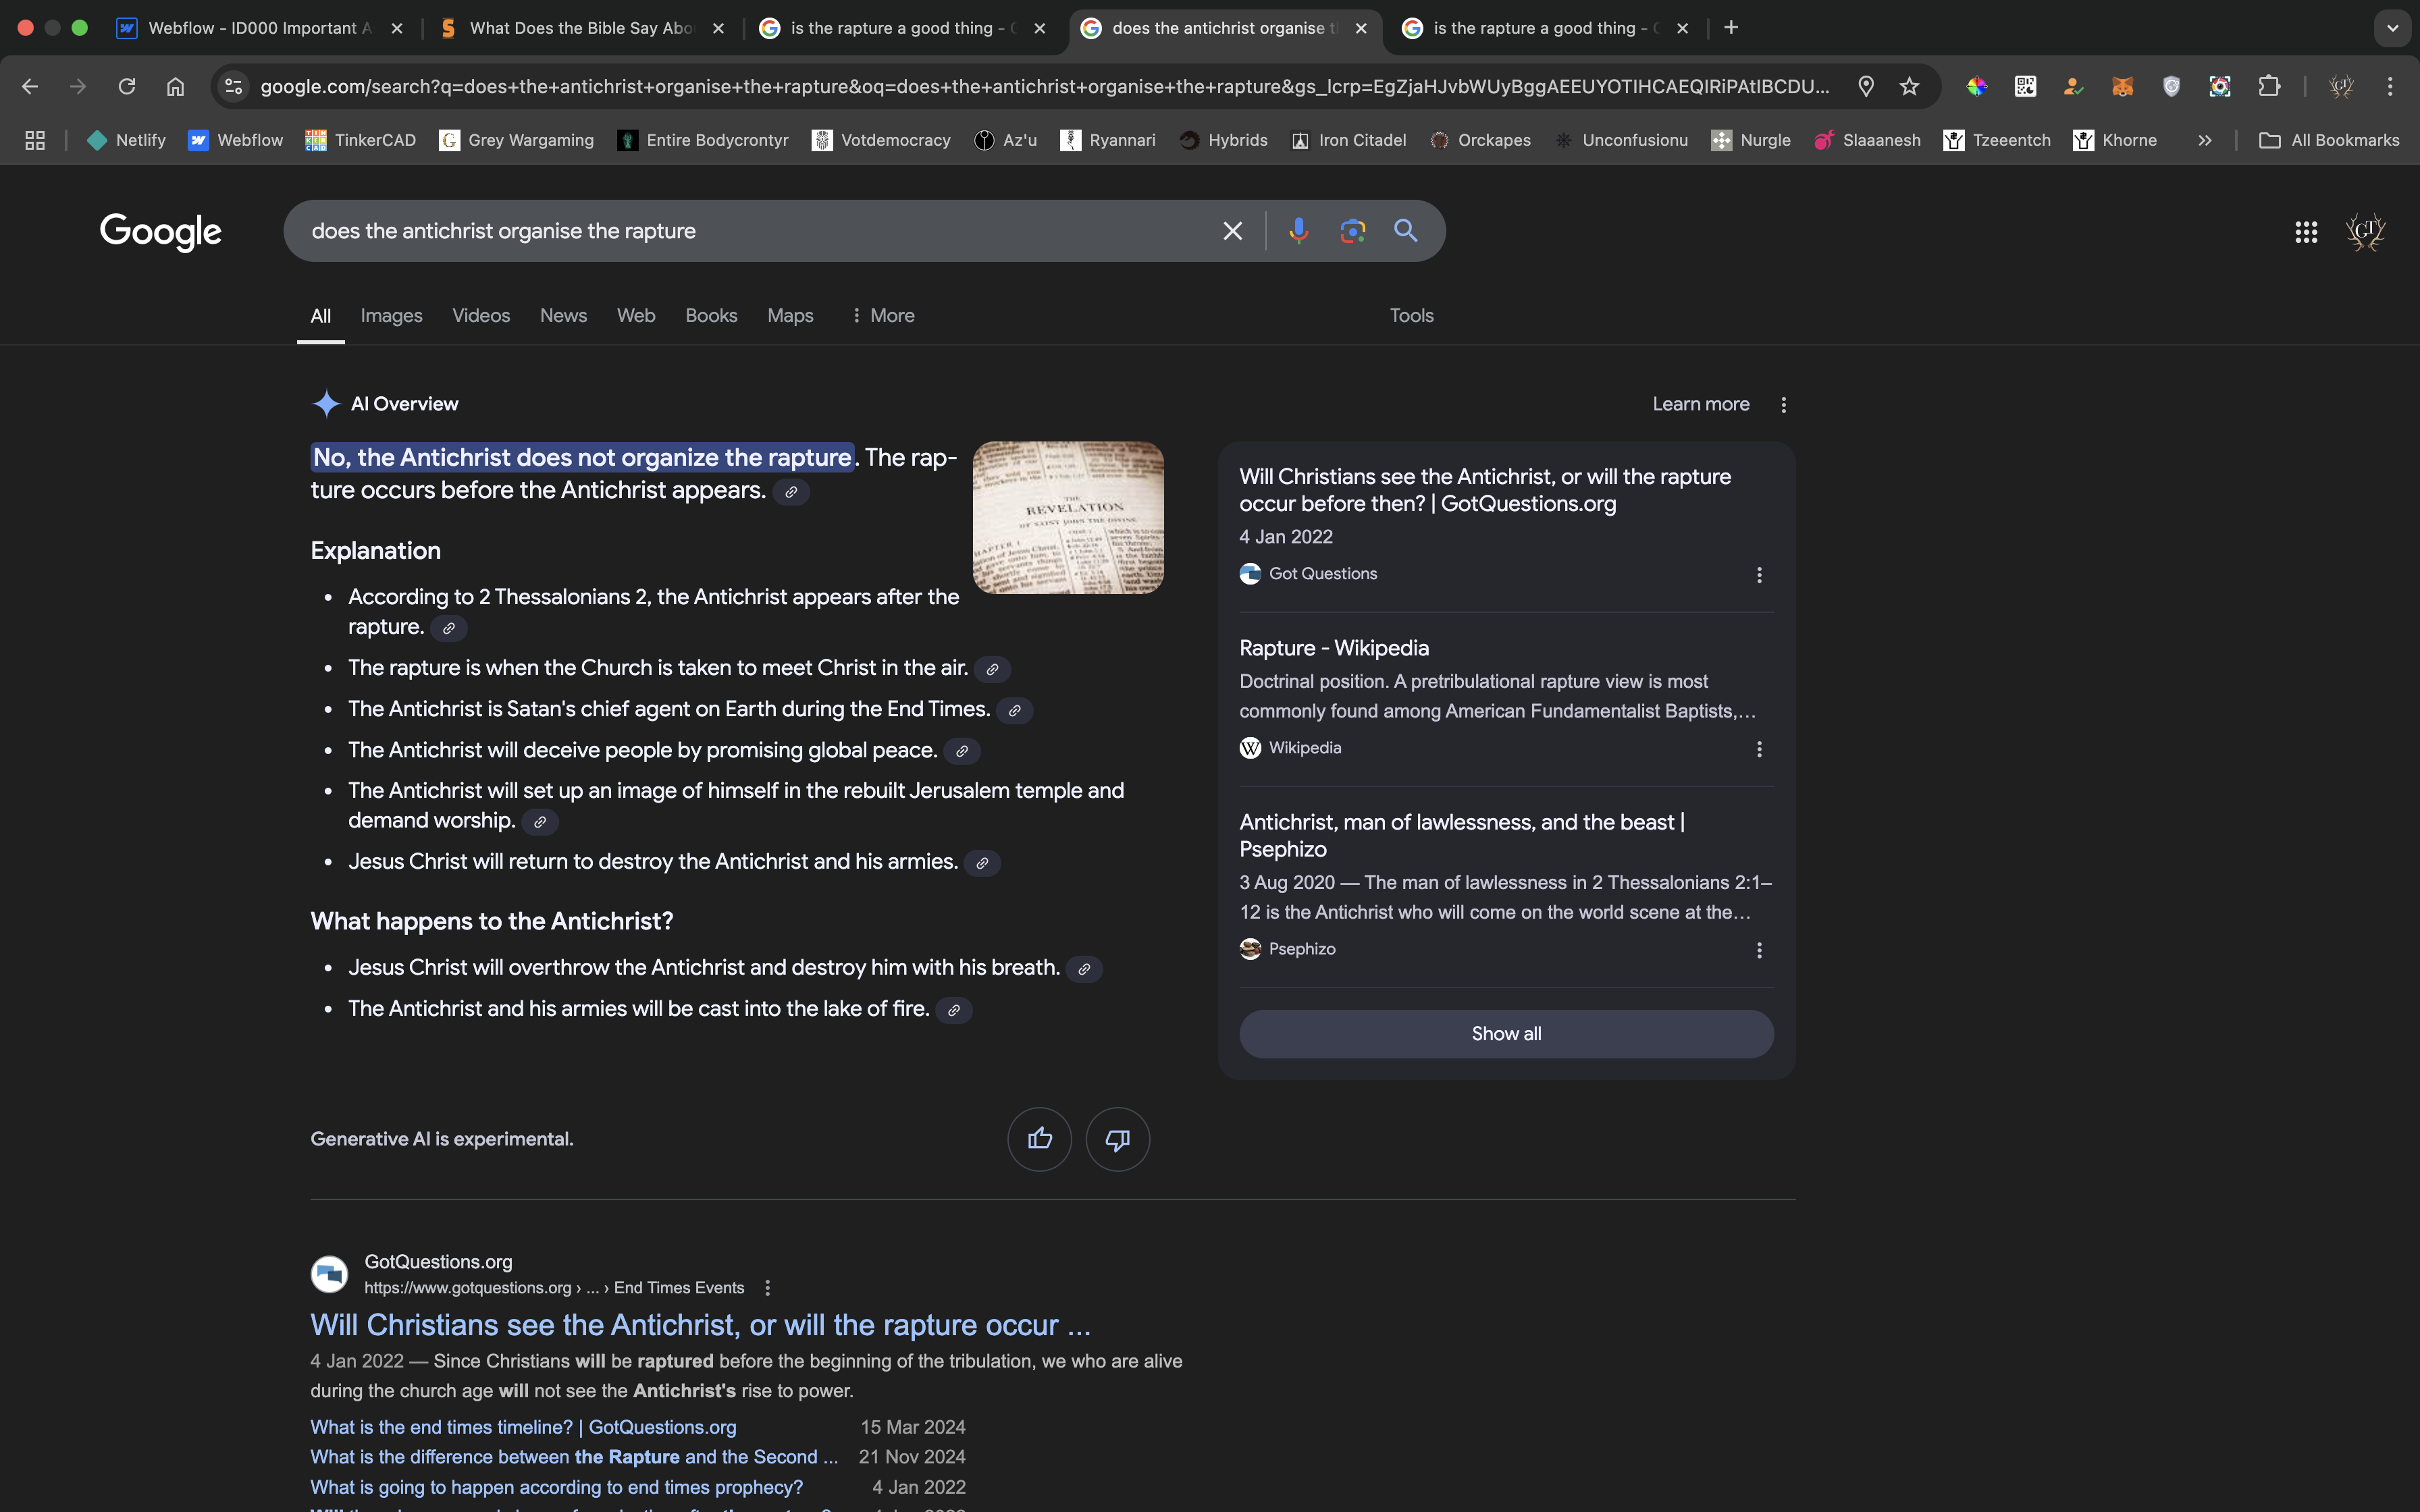
Task: Open the tab search dropdown arrow
Action: [2392, 28]
